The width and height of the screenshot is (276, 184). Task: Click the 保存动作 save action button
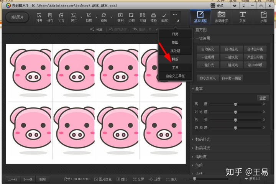(118, 30)
